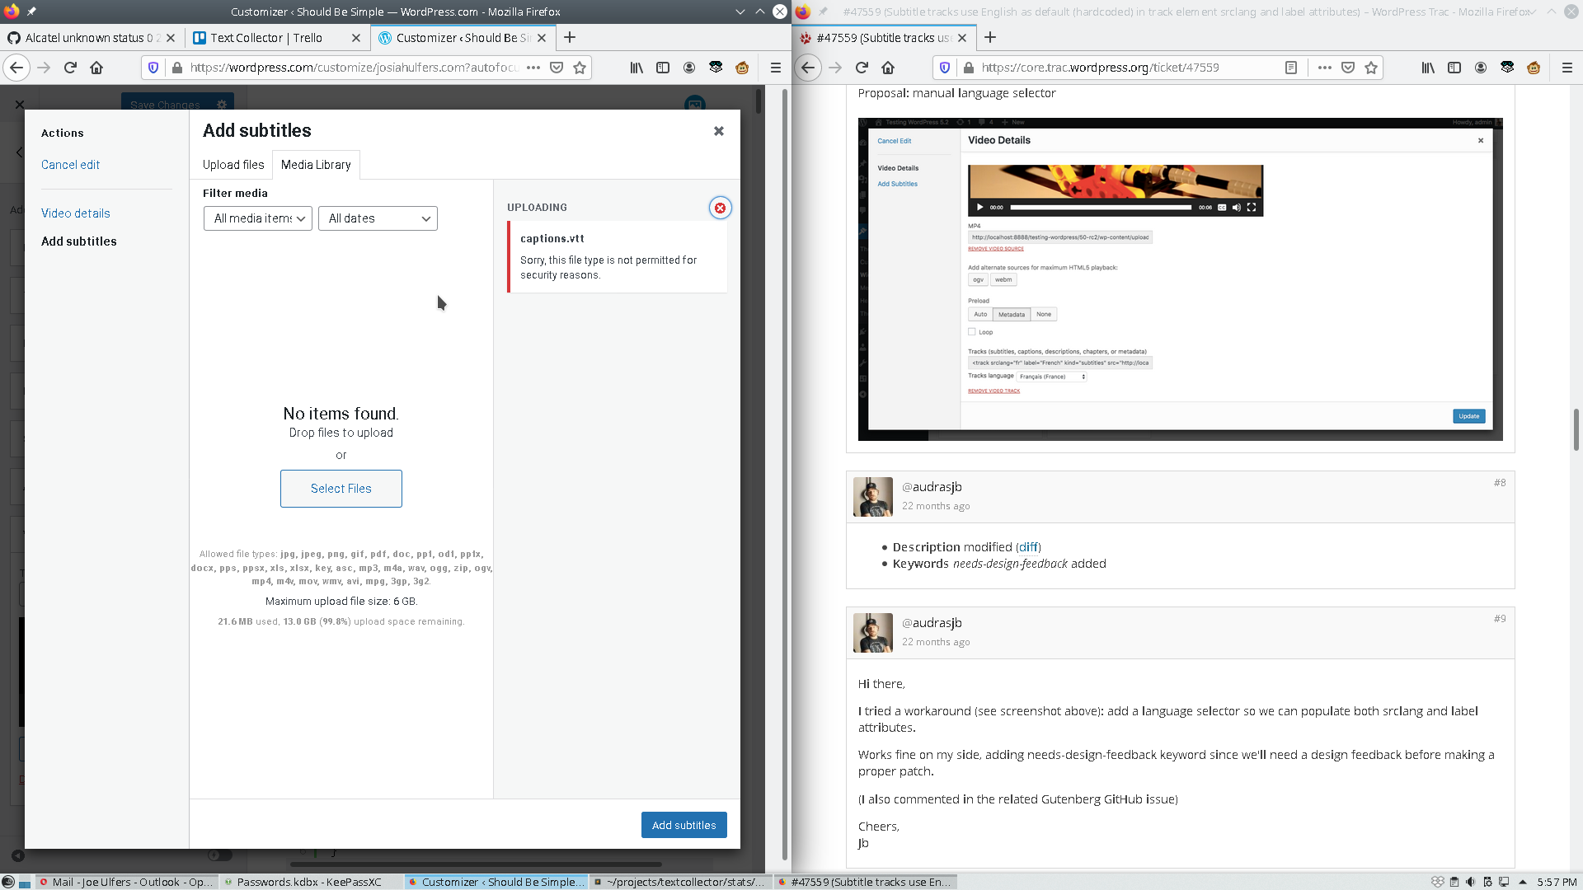Open left Firefox hamburger menu
1583x890 pixels.
(x=775, y=68)
